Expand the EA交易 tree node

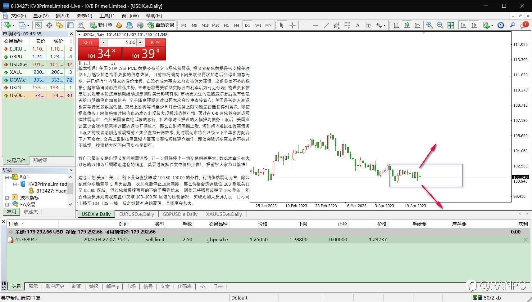7,204
